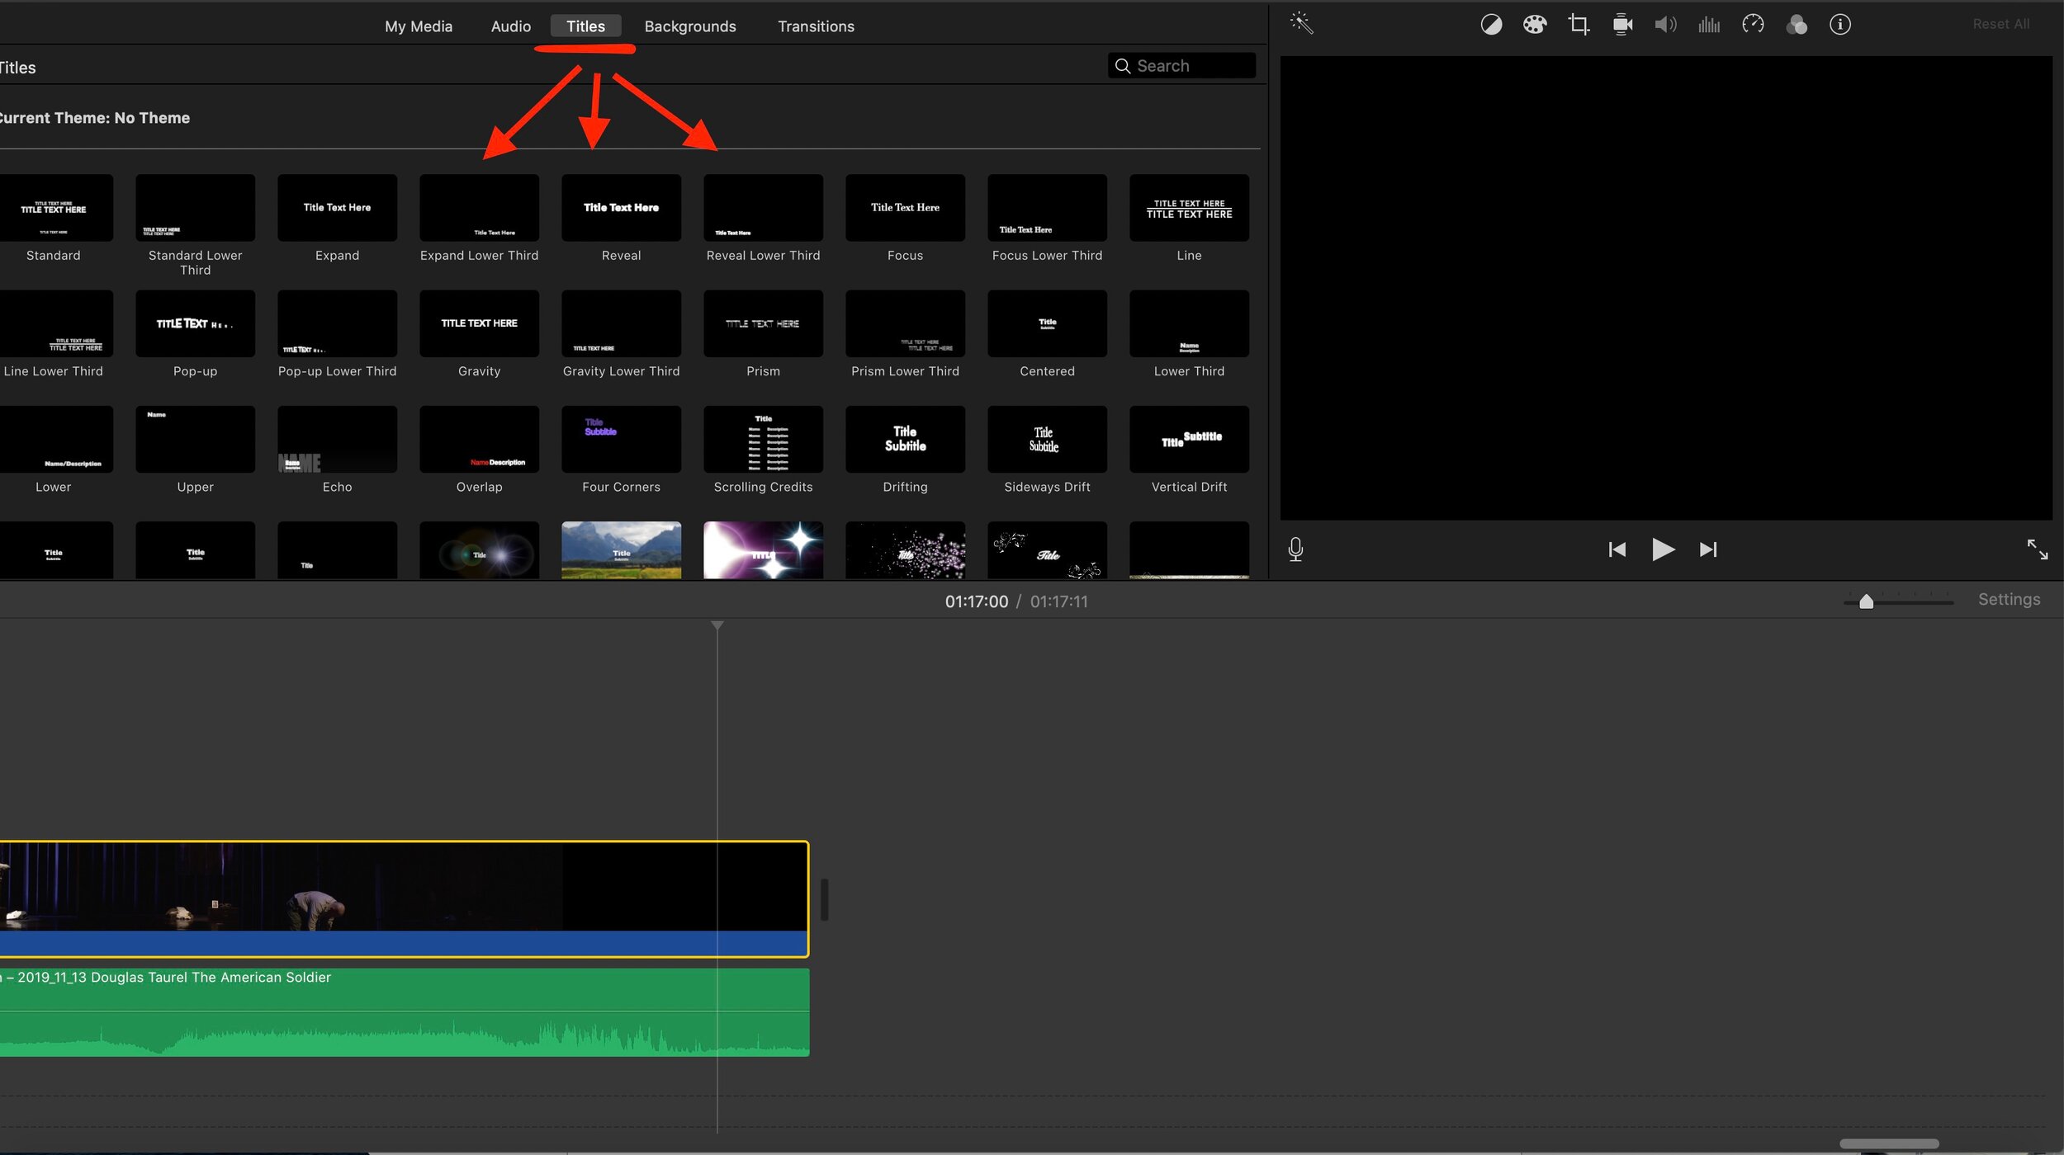The width and height of the screenshot is (2064, 1155).
Task: Open the speed gauge controls
Action: [x=1753, y=25]
